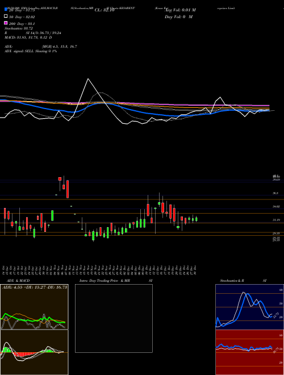Open the MACD histogram mini chart
284x375 pixels.
[x=34, y=352]
